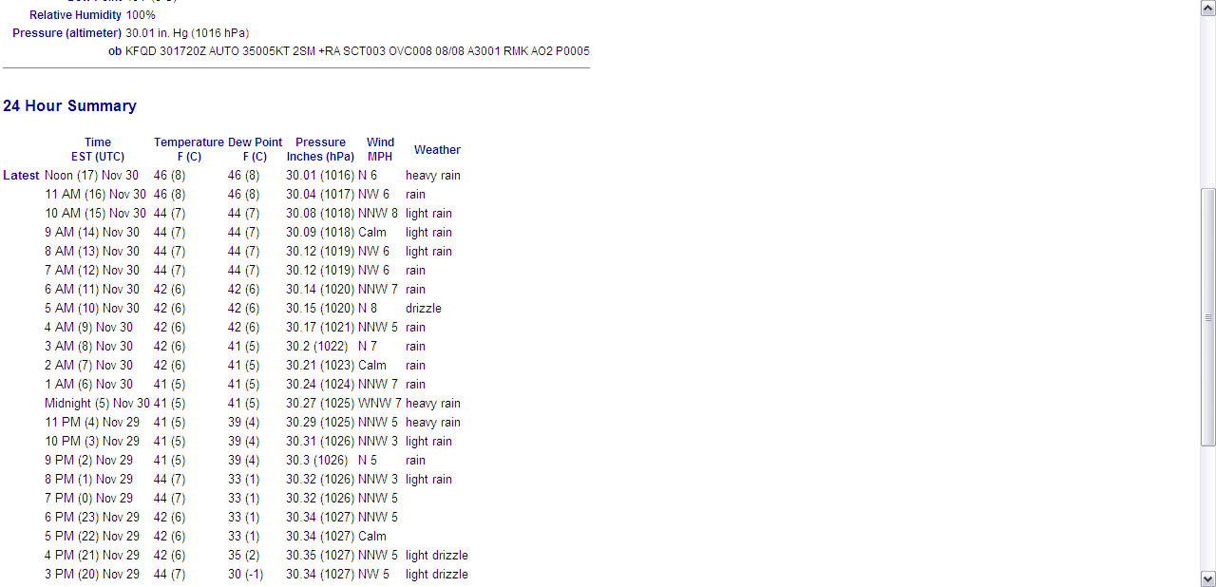Click the Temperature column header

coord(189,149)
